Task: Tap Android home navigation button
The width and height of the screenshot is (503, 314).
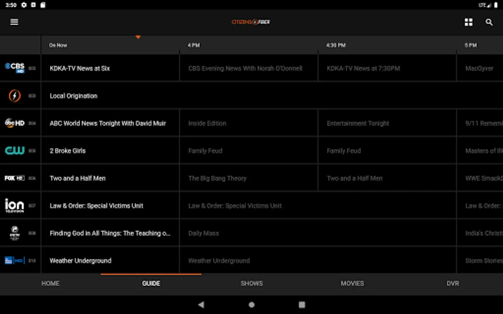Action: click(251, 305)
